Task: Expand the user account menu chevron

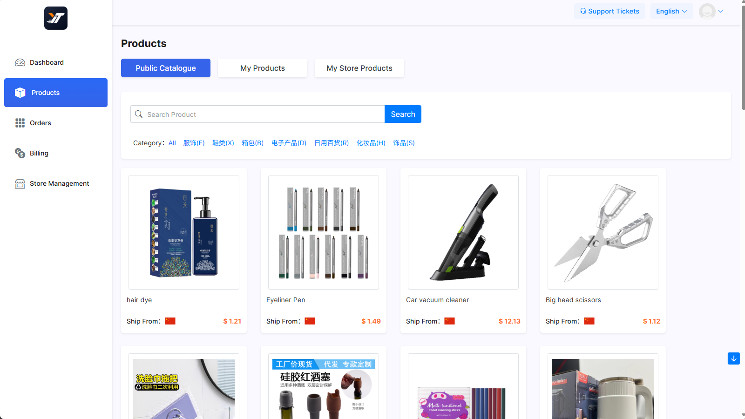Action: (x=721, y=11)
